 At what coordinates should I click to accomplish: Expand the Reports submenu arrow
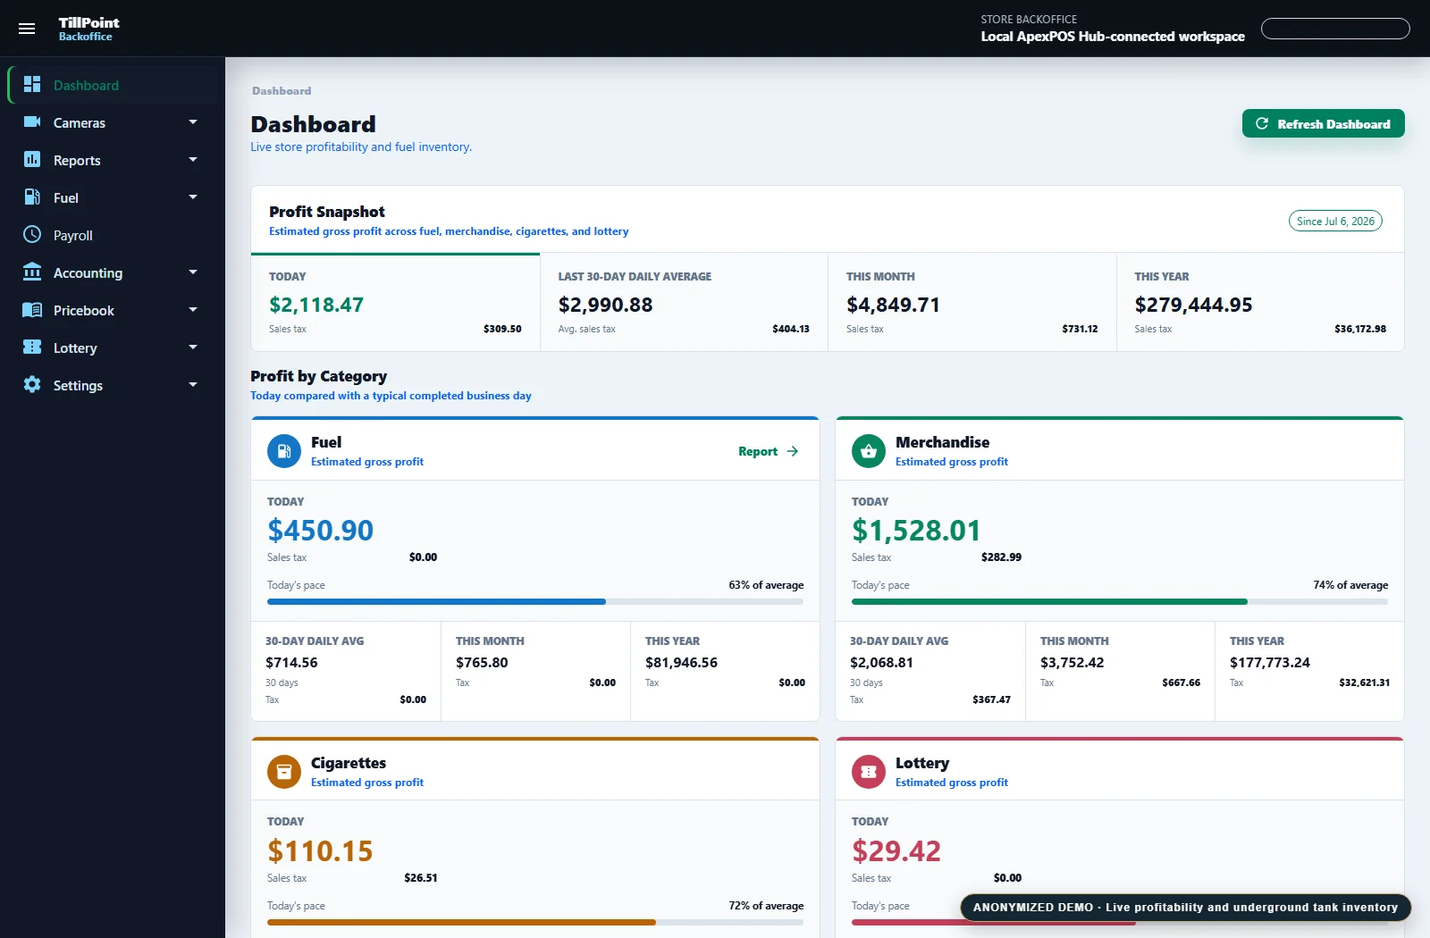(193, 159)
